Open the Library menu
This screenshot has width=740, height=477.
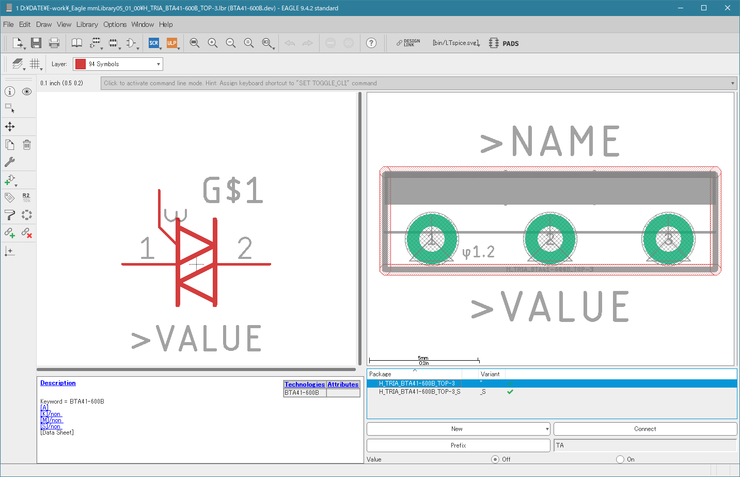87,24
